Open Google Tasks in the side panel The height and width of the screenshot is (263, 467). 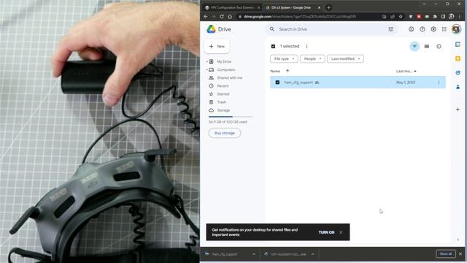point(458,72)
